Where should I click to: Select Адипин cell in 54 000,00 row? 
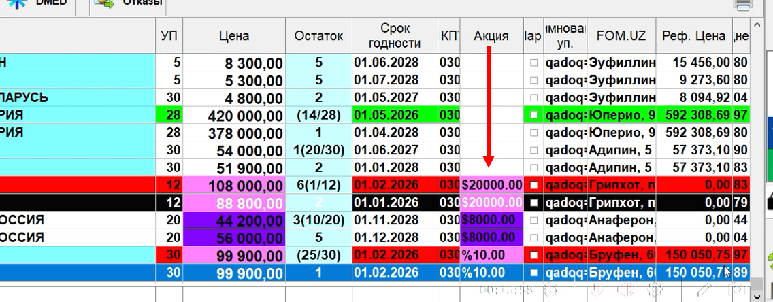(621, 150)
